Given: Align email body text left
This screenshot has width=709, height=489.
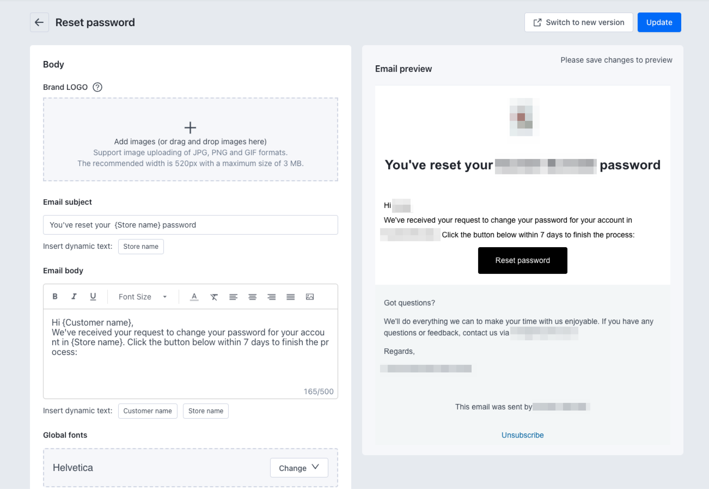Looking at the screenshot, I should (233, 297).
